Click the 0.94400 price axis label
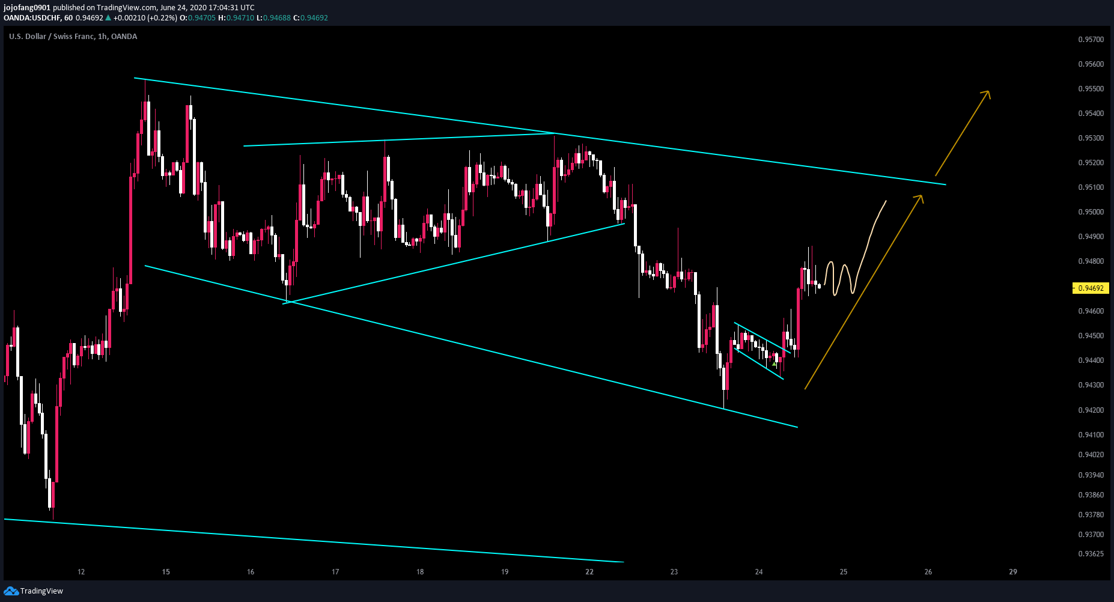The width and height of the screenshot is (1114, 602). (1091, 360)
